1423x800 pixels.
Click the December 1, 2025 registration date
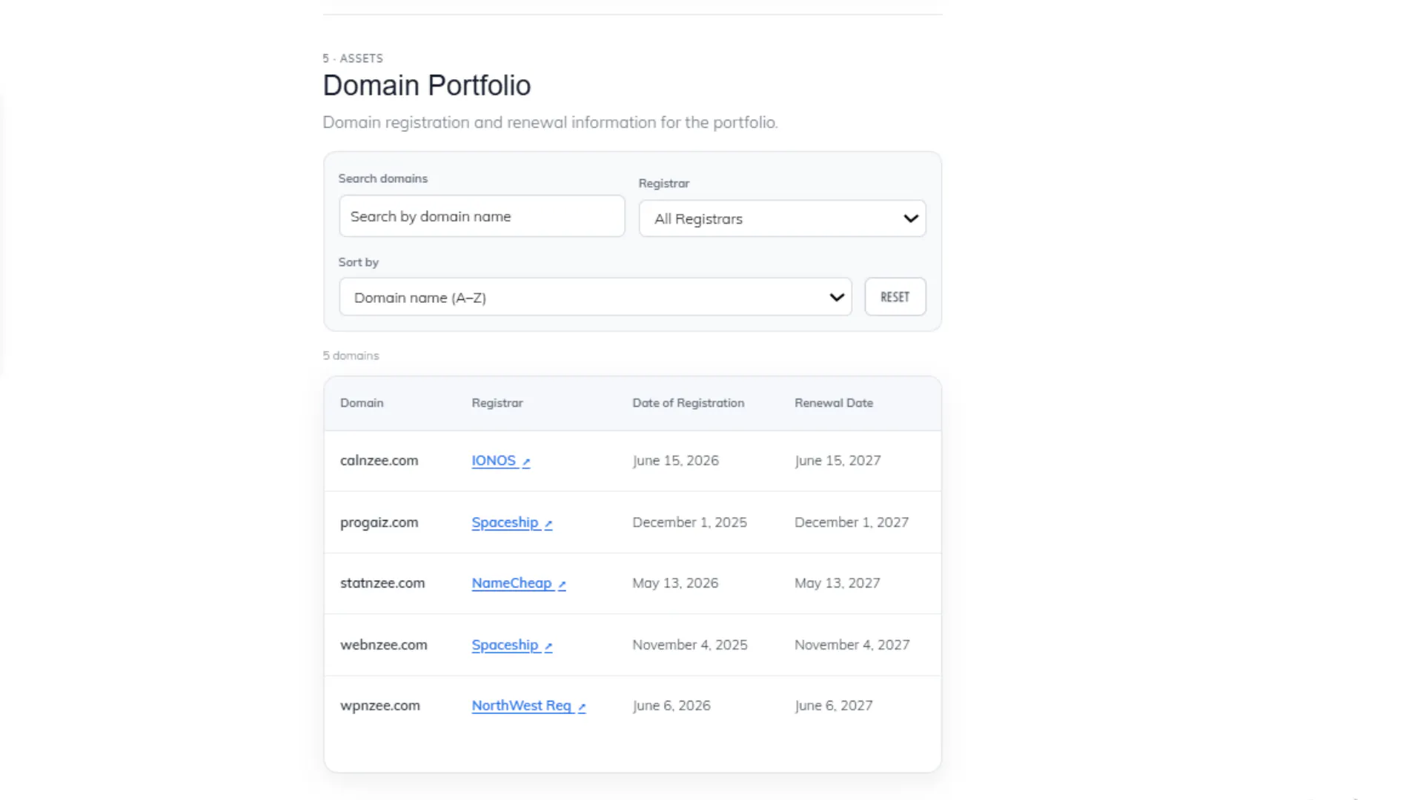click(x=689, y=522)
